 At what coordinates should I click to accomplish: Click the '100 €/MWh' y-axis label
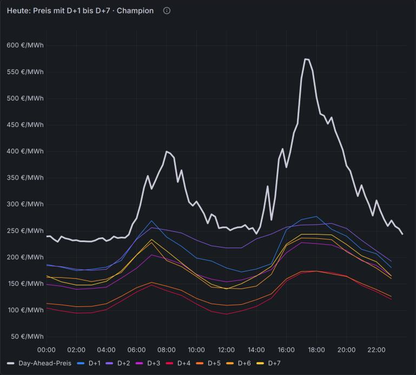point(26,310)
